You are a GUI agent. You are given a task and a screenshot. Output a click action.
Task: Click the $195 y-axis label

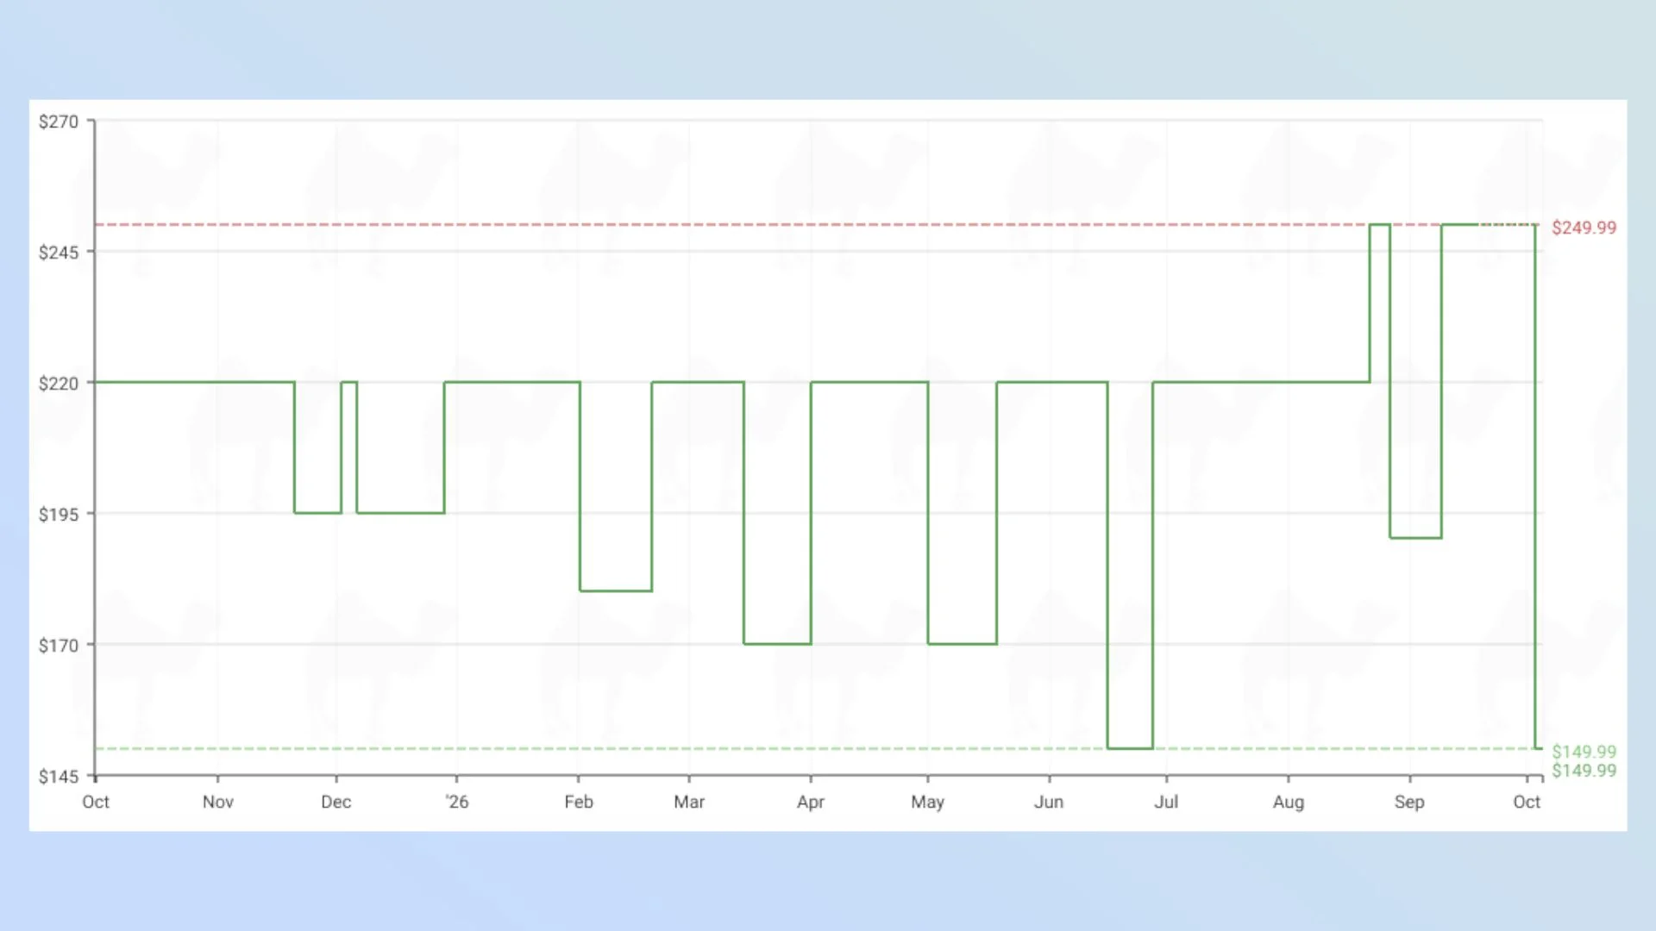coord(59,515)
